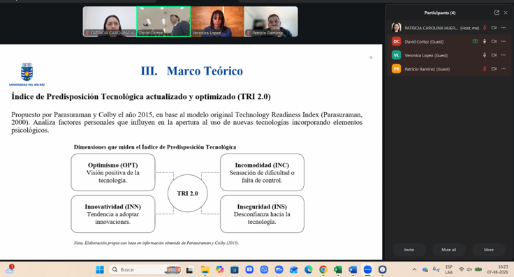Open Google Chrome from the taskbar
Image resolution: width=514 pixels, height=277 pixels.
pyautogui.click(x=323, y=269)
